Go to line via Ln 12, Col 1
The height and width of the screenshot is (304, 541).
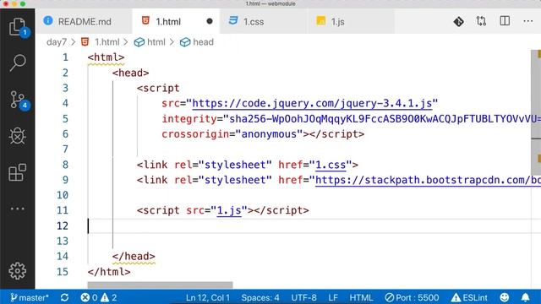click(x=208, y=297)
